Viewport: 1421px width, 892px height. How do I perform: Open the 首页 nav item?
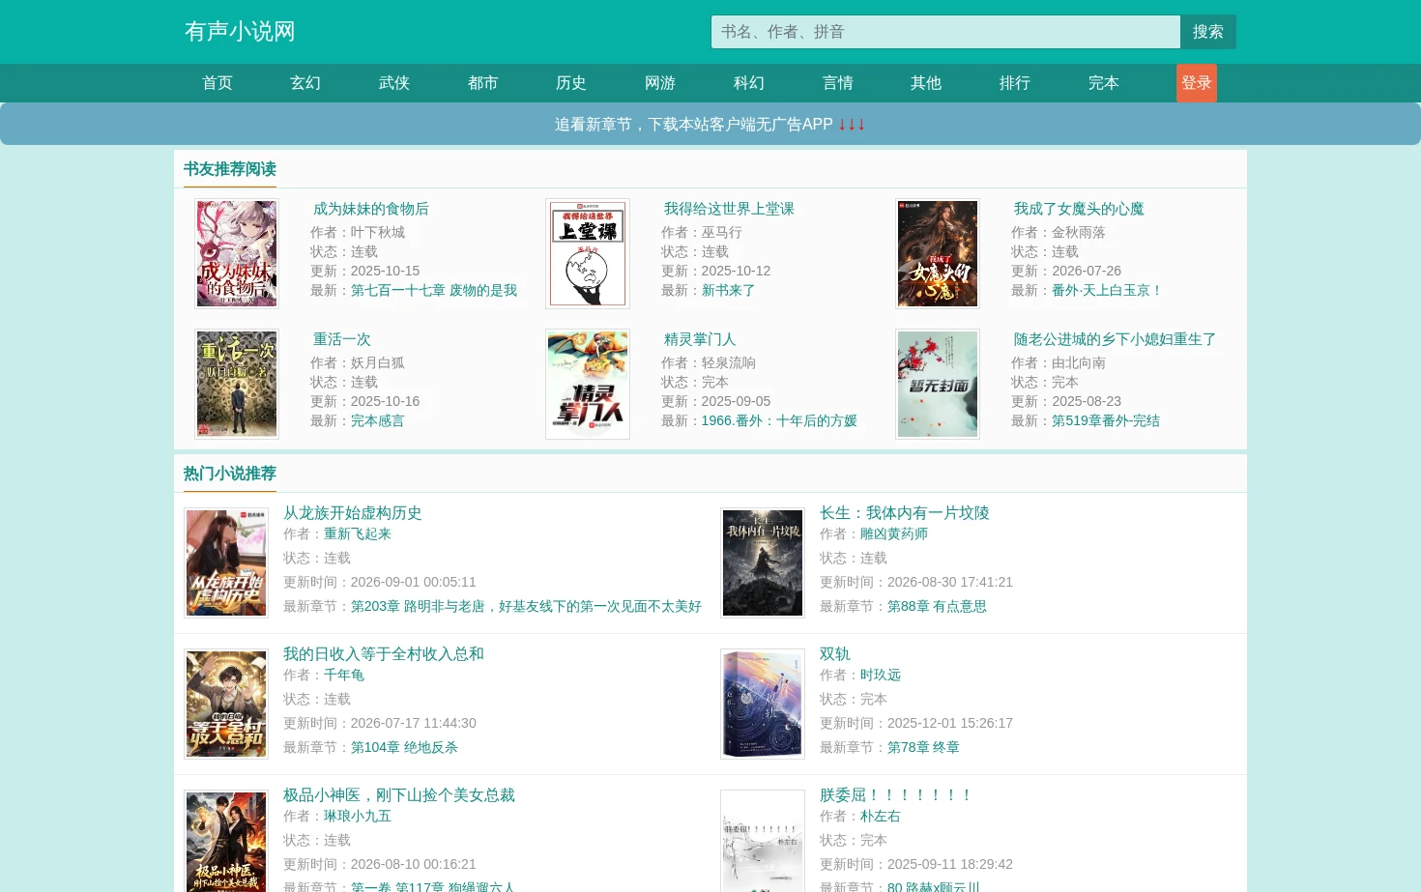[x=217, y=83]
